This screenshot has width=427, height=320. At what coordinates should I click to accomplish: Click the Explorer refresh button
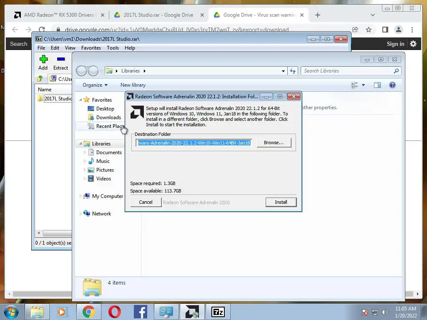pyautogui.click(x=293, y=71)
